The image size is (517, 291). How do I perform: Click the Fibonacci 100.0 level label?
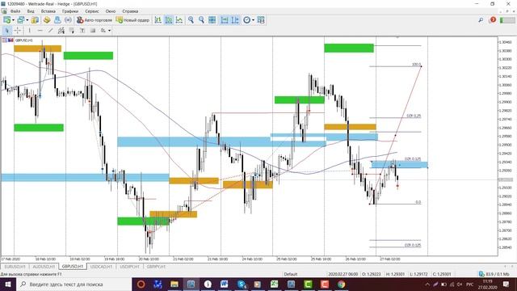coord(417,65)
